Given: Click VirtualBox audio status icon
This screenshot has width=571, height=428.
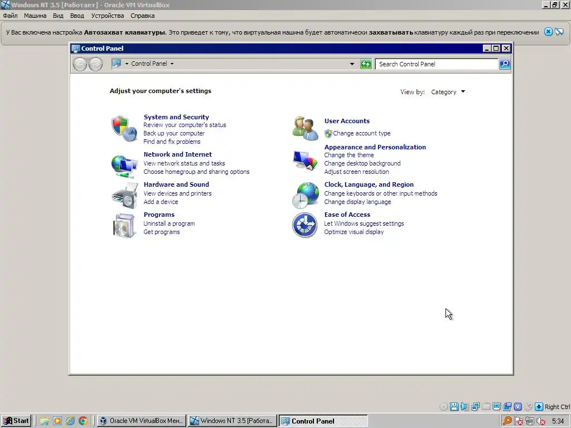Looking at the screenshot, I should click(464, 406).
